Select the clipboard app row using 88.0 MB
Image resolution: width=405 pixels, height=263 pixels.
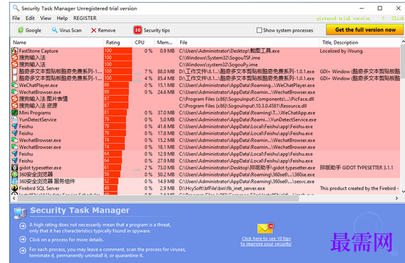click(205, 72)
